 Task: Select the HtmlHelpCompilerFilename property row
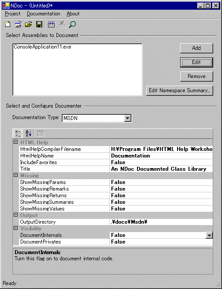coord(64,149)
